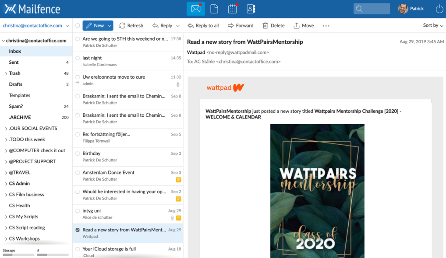Open the New button dropdown arrow
This screenshot has height=258, width=446.
tap(110, 25)
